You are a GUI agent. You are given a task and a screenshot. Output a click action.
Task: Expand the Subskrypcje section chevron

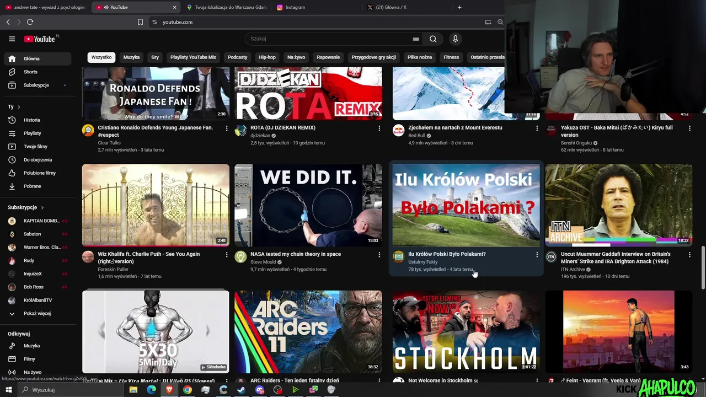pyautogui.click(x=42, y=207)
